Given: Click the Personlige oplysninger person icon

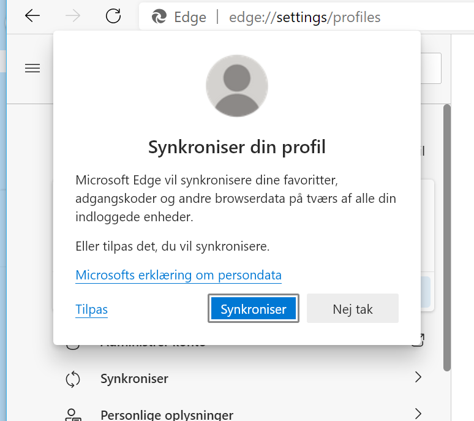Looking at the screenshot, I should 73,414.
